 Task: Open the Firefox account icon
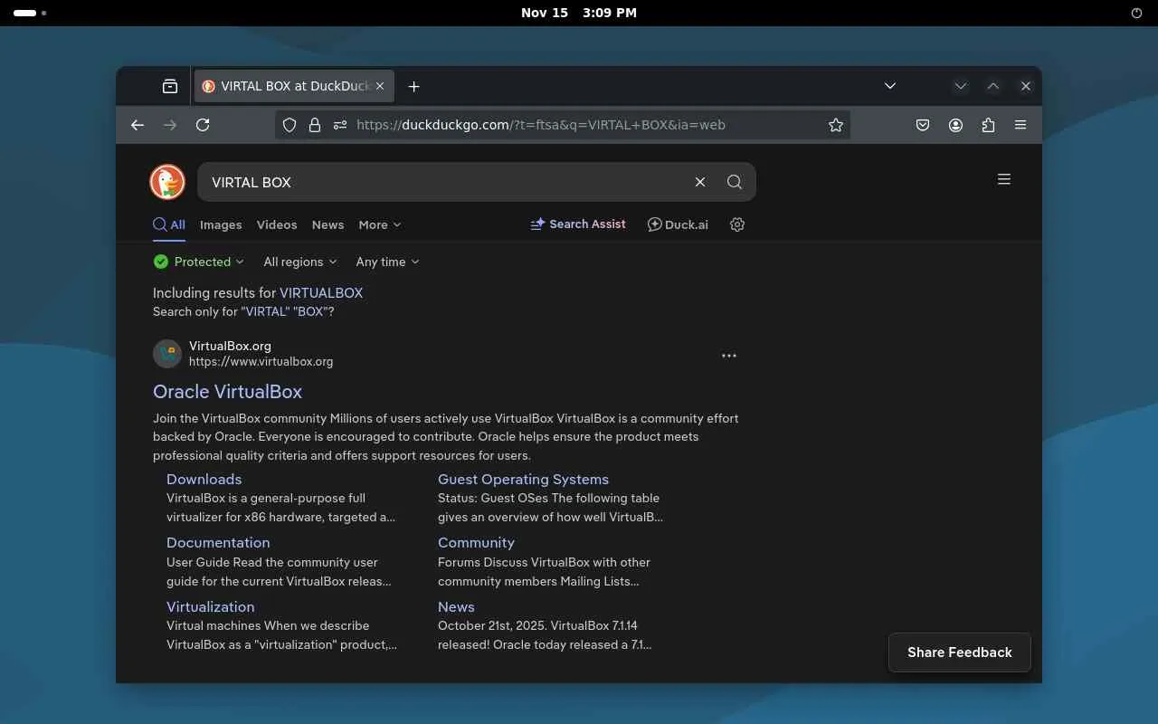pyautogui.click(x=955, y=125)
